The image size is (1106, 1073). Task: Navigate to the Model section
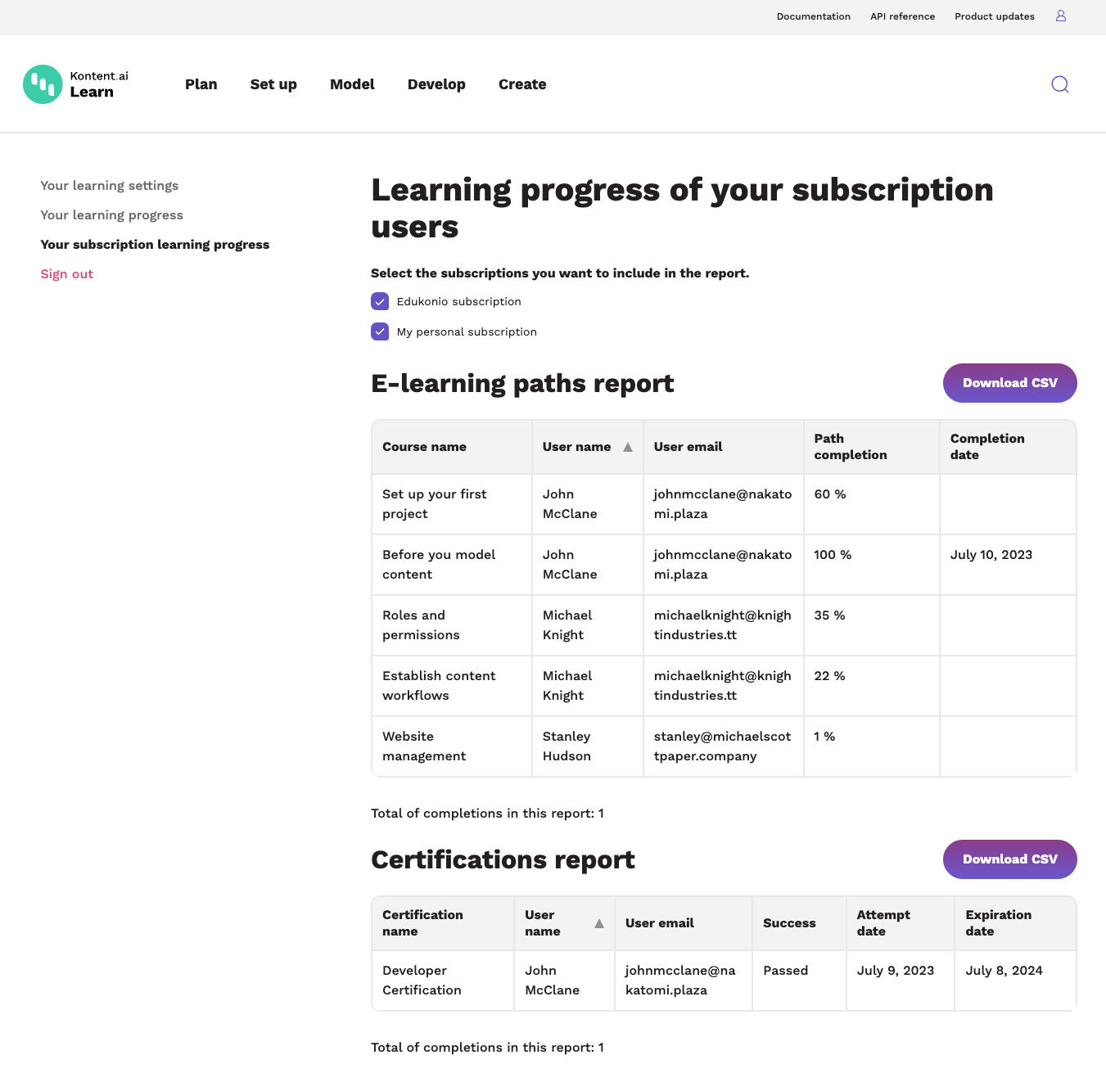click(352, 84)
